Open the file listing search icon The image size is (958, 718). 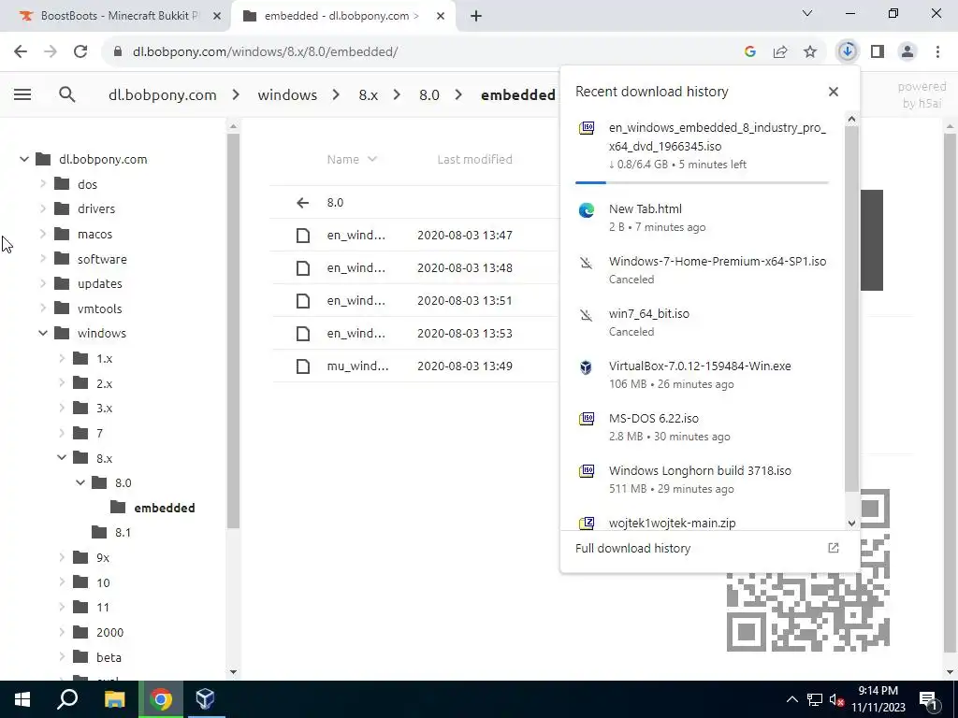point(67,94)
